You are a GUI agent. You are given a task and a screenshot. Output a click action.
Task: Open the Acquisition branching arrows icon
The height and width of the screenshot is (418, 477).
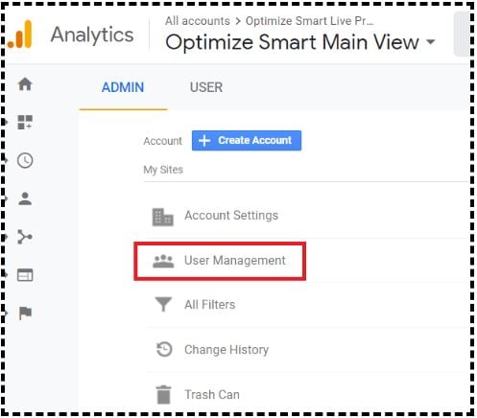click(25, 237)
